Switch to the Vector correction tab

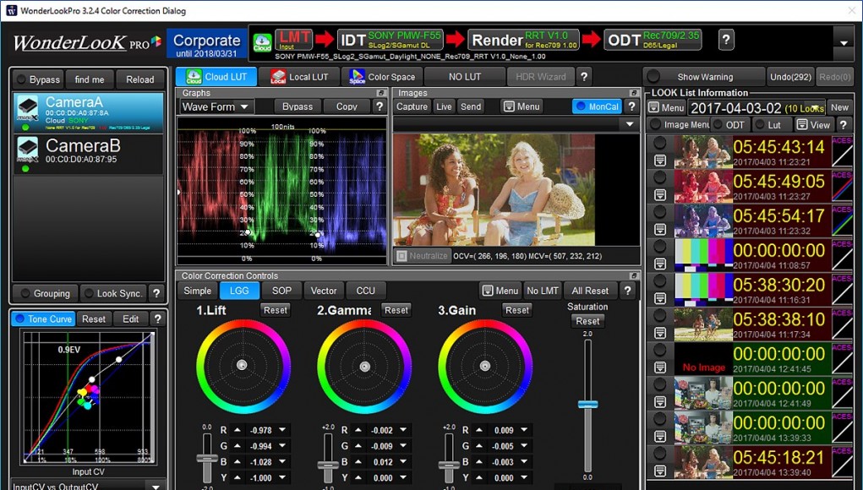pyautogui.click(x=324, y=291)
